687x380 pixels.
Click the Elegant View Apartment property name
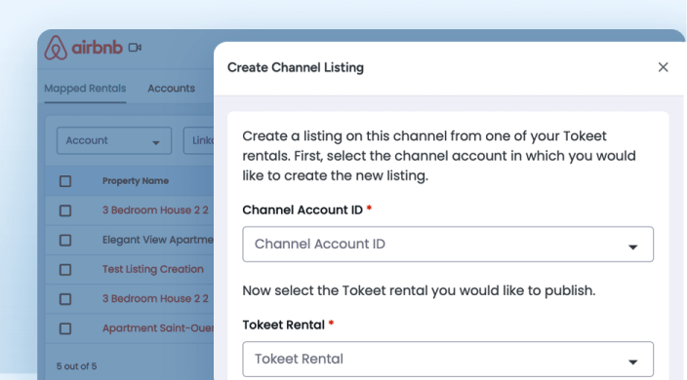pyautogui.click(x=158, y=240)
